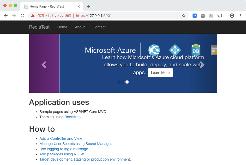Click the RedisTest brand link
The width and height of the screenshot is (246, 165).
tap(39, 27)
